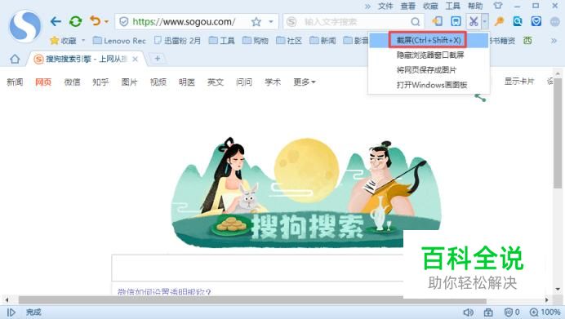Select 截屏(Ctrl+Shift+X) from the dropdown
The image size is (565, 319).
(429, 40)
